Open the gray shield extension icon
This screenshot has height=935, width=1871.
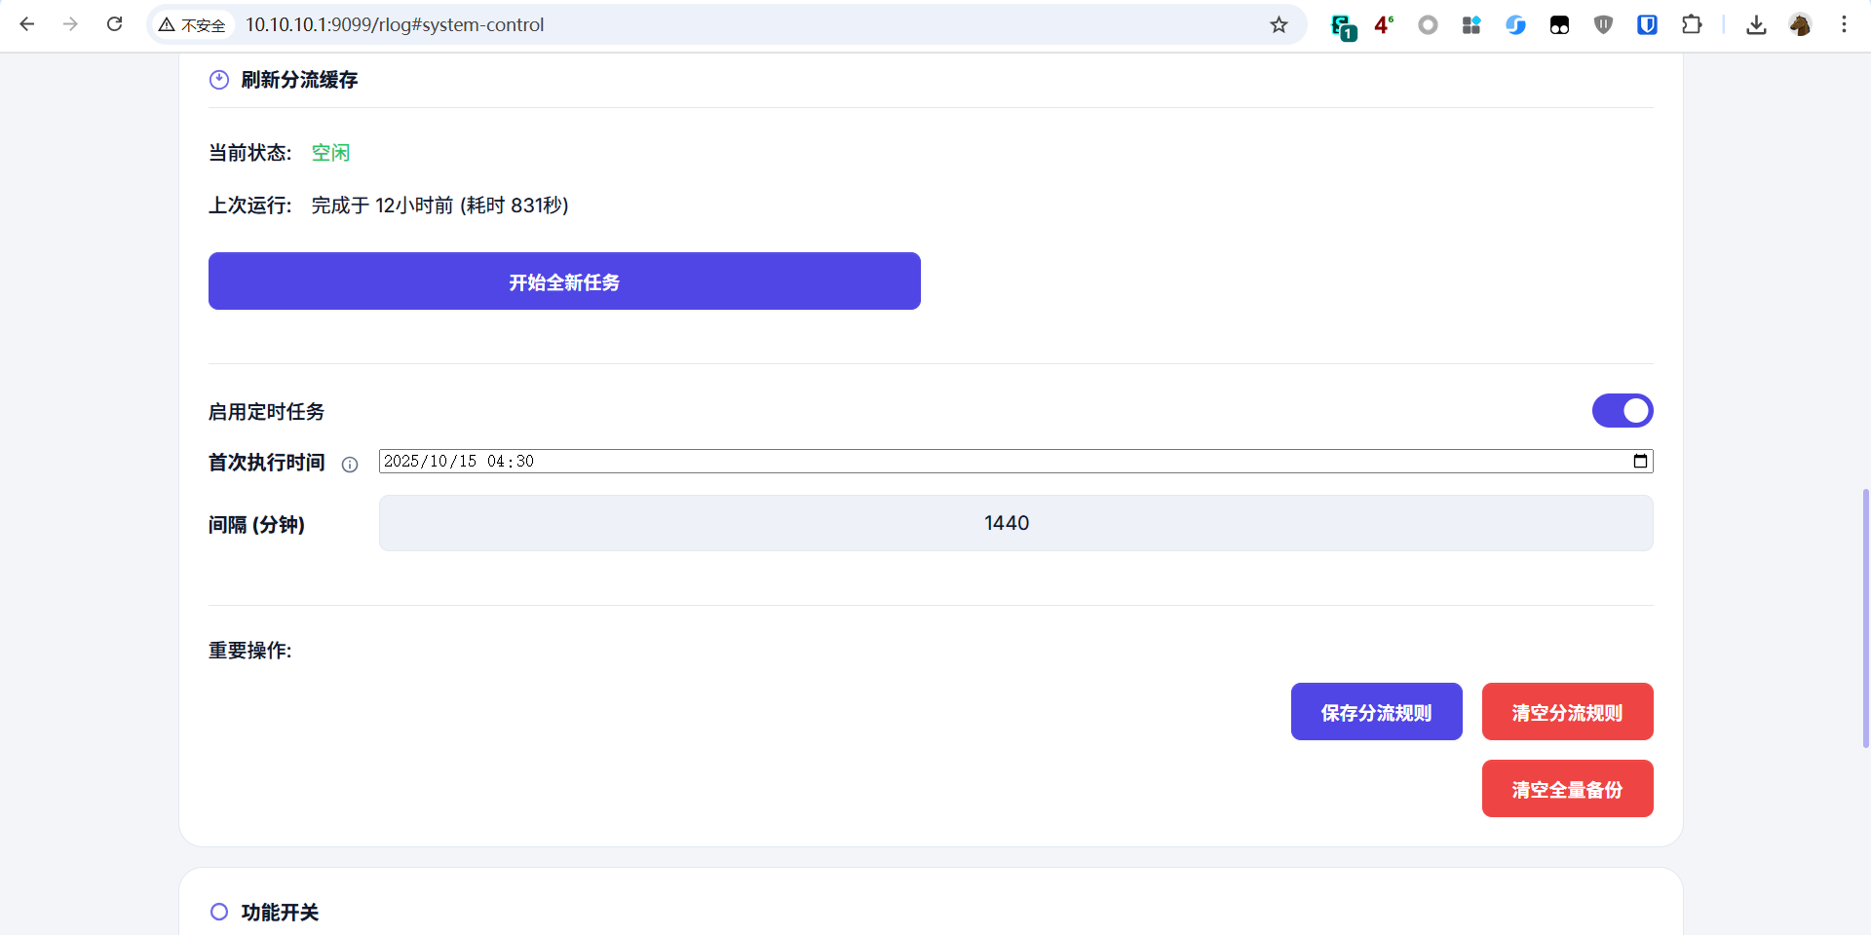click(x=1603, y=25)
